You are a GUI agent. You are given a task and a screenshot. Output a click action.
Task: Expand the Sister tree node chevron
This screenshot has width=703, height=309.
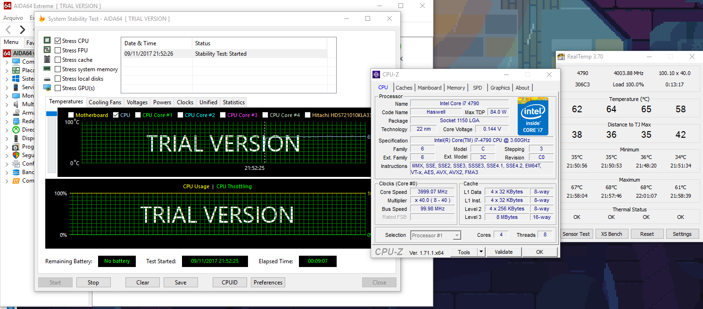7,79
